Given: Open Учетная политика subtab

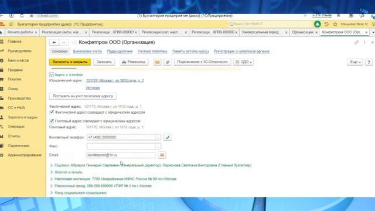Looking at the screenshot, I should point(152,52).
